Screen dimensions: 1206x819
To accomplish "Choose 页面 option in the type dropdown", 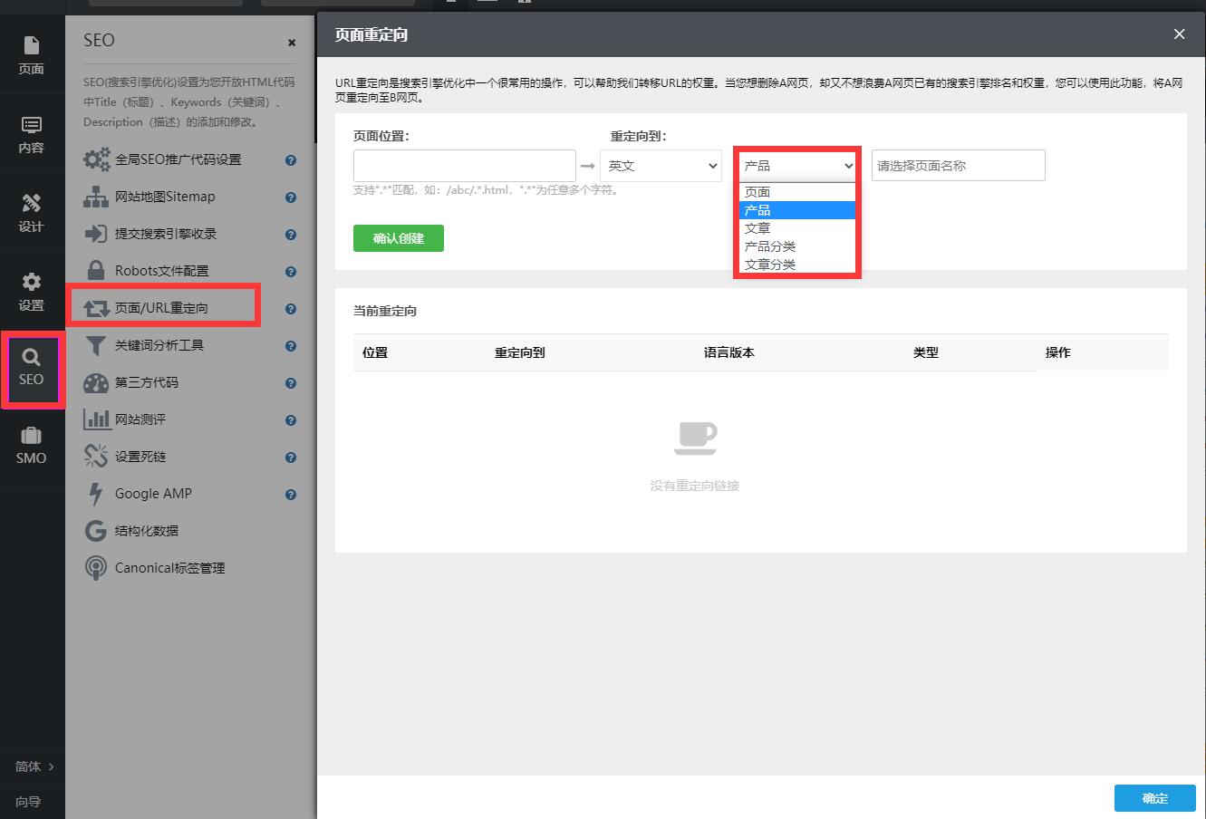I will pos(757,192).
